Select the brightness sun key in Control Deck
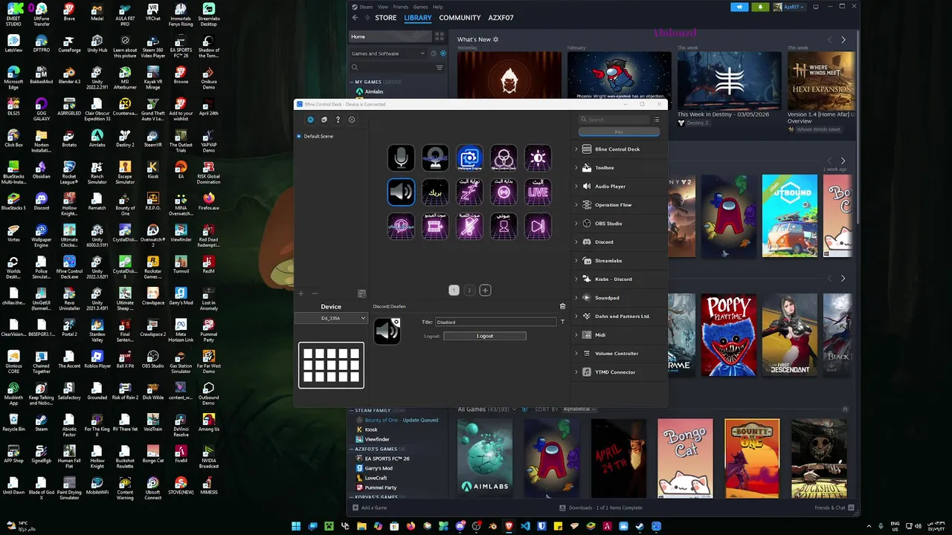952x535 pixels. click(538, 158)
